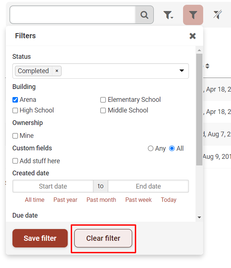Click the crossed-out funnel remove filters icon
Screen dimensions: 231x268
click(217, 15)
